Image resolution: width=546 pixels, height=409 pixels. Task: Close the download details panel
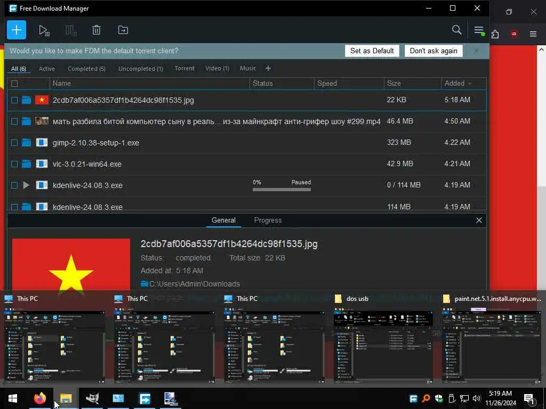tap(479, 220)
